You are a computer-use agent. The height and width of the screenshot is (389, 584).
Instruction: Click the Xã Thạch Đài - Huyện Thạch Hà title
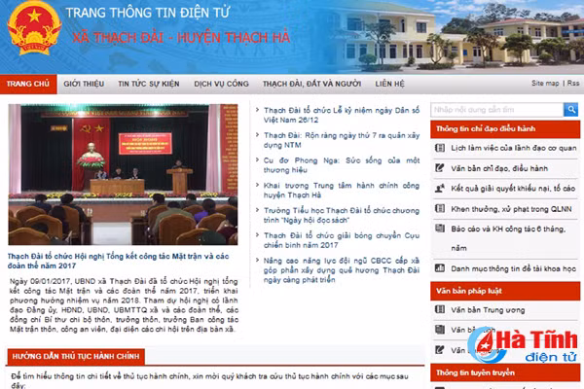point(181,38)
